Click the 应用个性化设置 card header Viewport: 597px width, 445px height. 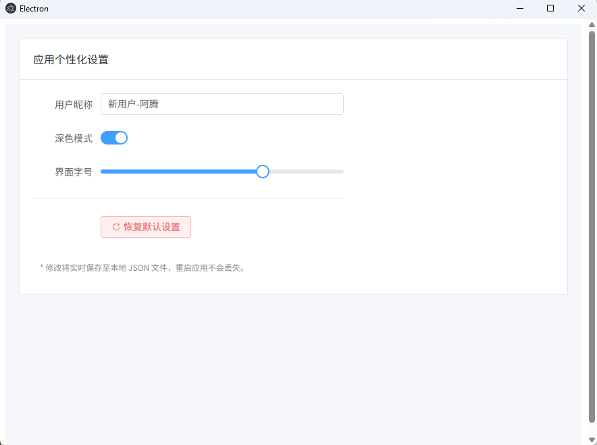[71, 59]
